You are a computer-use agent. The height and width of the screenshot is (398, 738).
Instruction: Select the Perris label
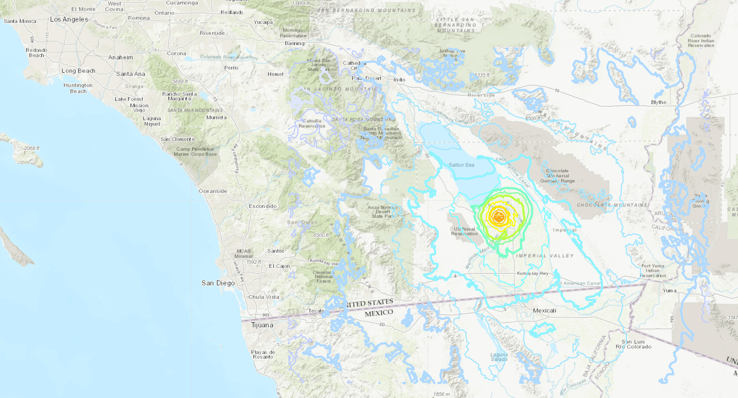(232, 68)
